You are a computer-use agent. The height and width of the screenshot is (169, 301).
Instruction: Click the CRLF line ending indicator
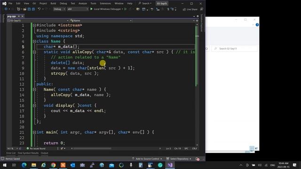194,148
